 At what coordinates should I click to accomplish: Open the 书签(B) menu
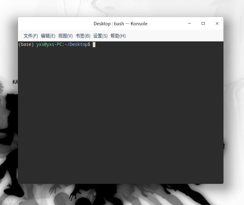[x=83, y=36]
